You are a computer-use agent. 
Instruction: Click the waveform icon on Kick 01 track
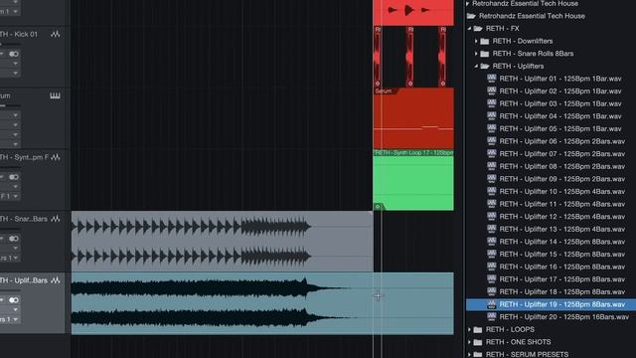[56, 35]
